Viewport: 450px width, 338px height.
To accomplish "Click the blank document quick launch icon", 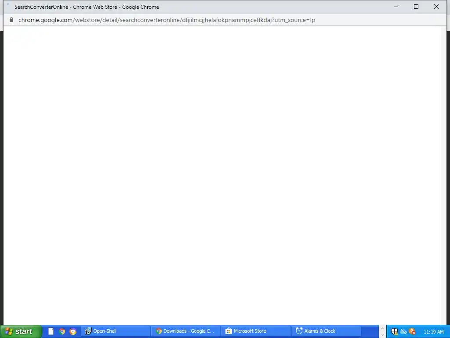I will pos(51,331).
